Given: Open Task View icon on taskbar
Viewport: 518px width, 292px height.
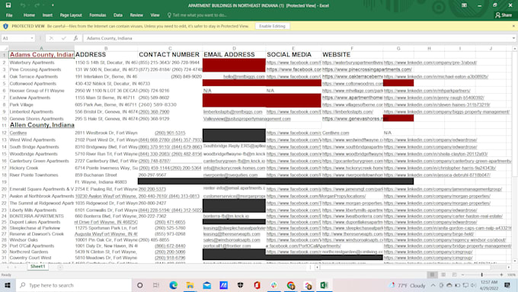Looking at the screenshot, I should coord(156,285).
